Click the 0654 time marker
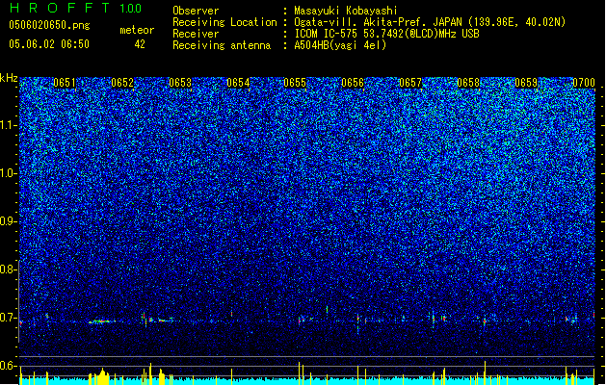 tap(238, 83)
